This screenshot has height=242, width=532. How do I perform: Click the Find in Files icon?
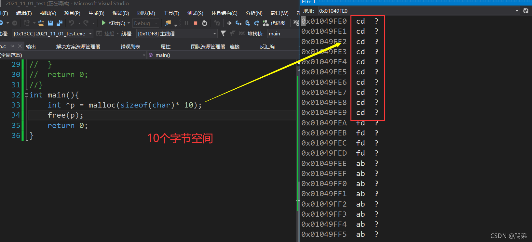point(168,23)
